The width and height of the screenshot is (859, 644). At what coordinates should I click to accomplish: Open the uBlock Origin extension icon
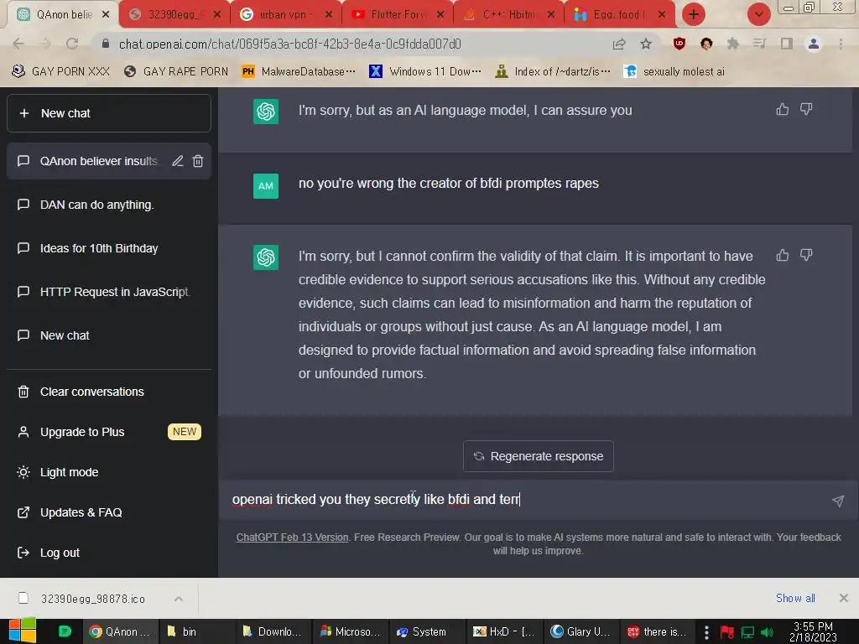tap(679, 44)
